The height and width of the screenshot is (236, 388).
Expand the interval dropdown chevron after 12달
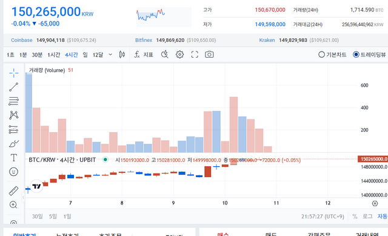110,55
